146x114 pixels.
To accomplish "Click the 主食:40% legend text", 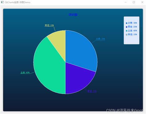I will [x=132, y=31].
